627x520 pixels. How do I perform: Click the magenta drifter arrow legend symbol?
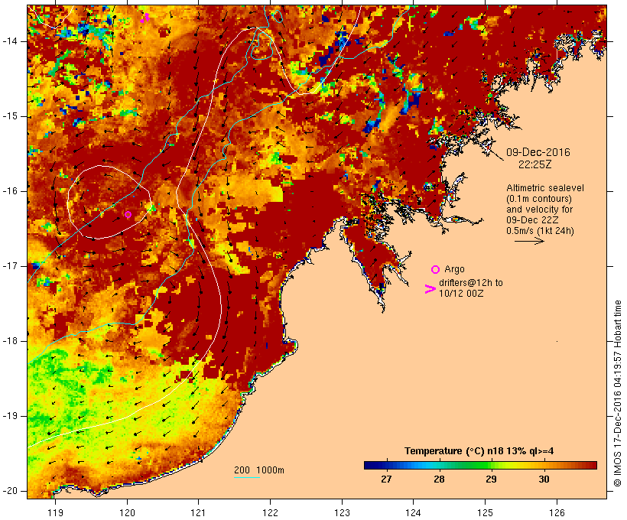click(430, 289)
